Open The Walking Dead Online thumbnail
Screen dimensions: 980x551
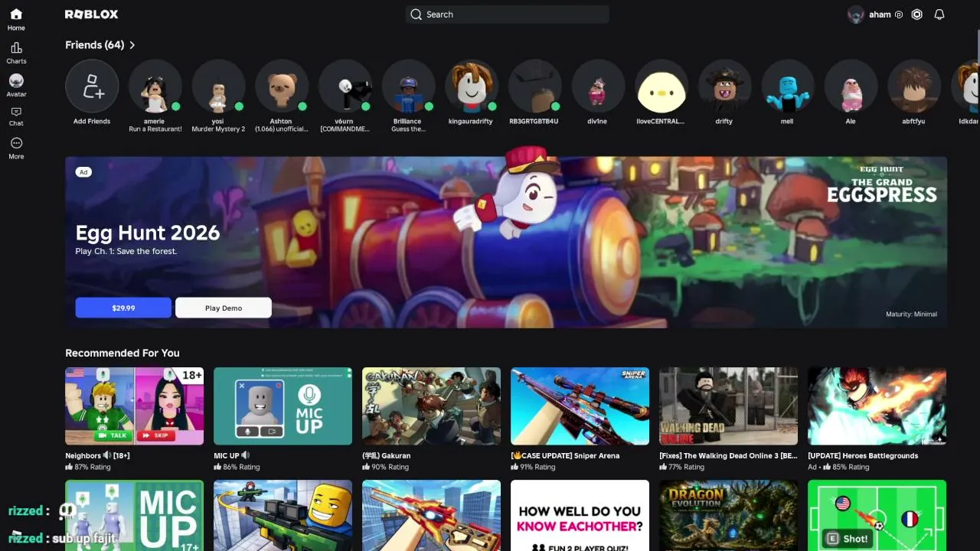(x=729, y=406)
